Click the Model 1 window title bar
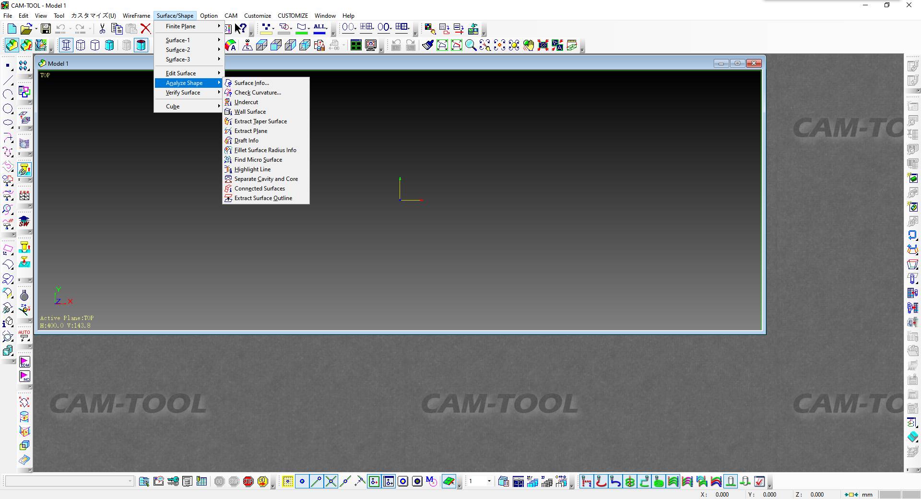The width and height of the screenshot is (921, 499). tap(374, 63)
